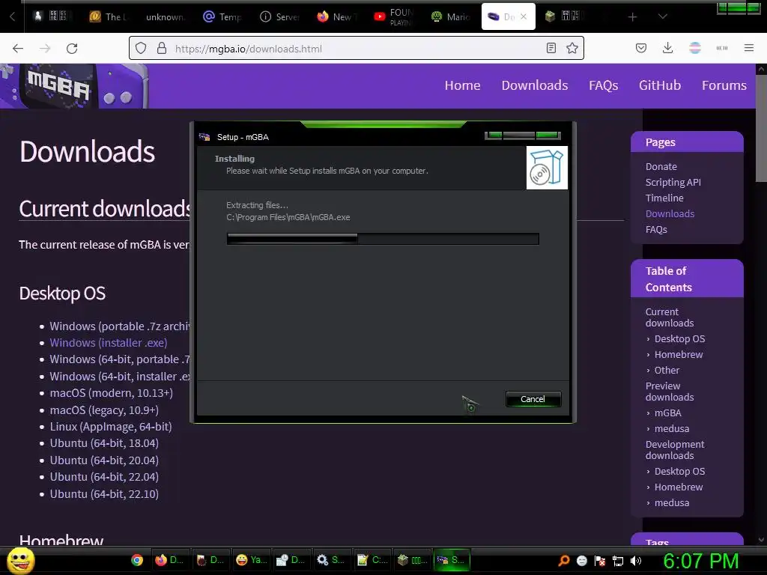Download Ubuntu 64-bit 22.10 package
The height and width of the screenshot is (575, 767).
(103, 494)
